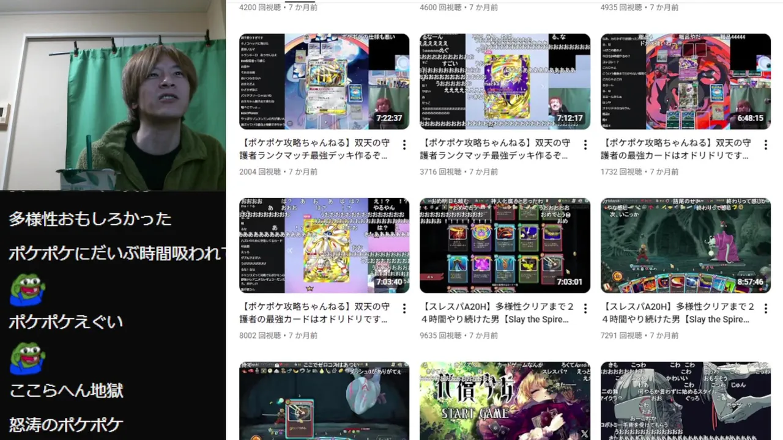Click the 7:03:01 duration badge
The width and height of the screenshot is (783, 440).
[x=570, y=282]
